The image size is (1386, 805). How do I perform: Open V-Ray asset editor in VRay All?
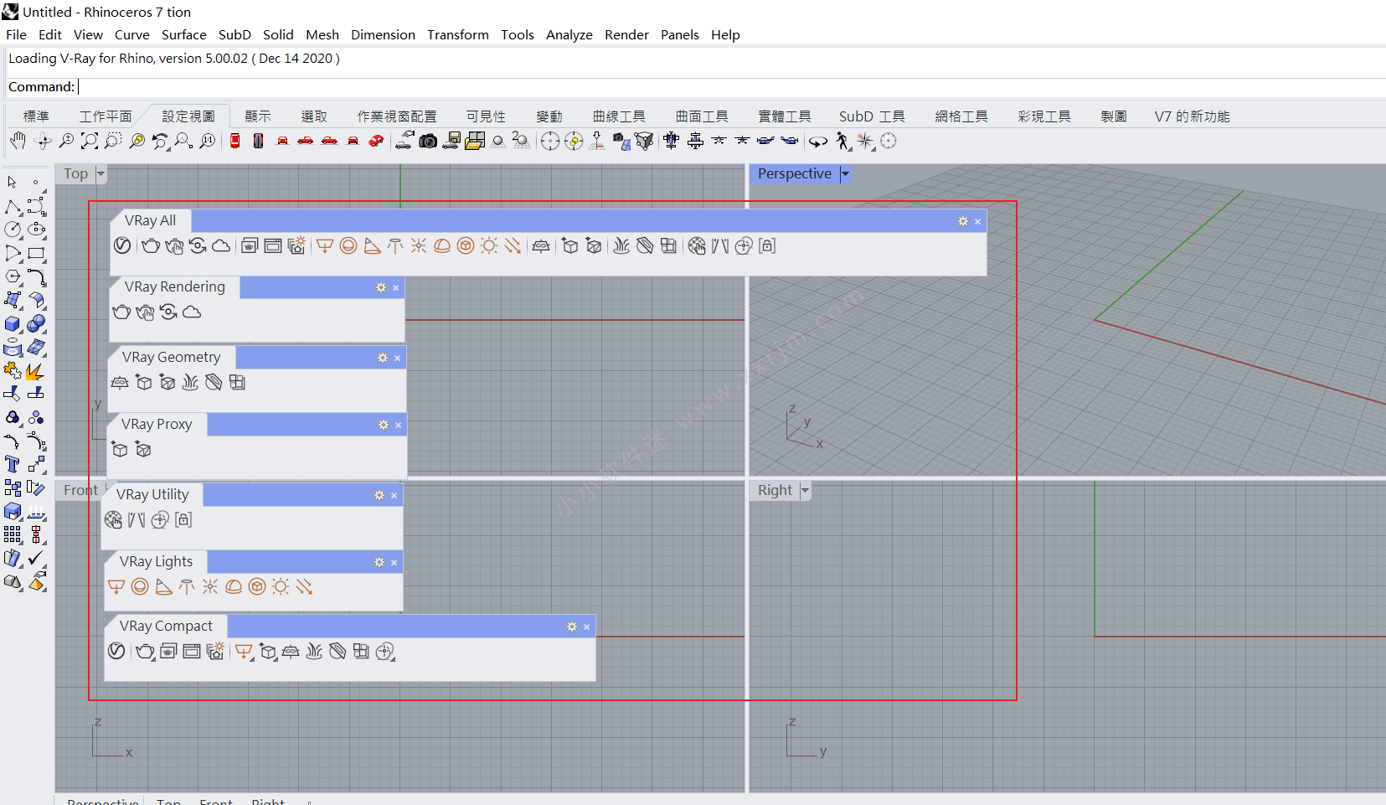coord(122,245)
